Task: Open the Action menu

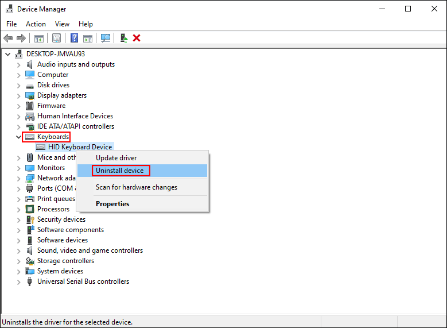Action: pos(36,24)
